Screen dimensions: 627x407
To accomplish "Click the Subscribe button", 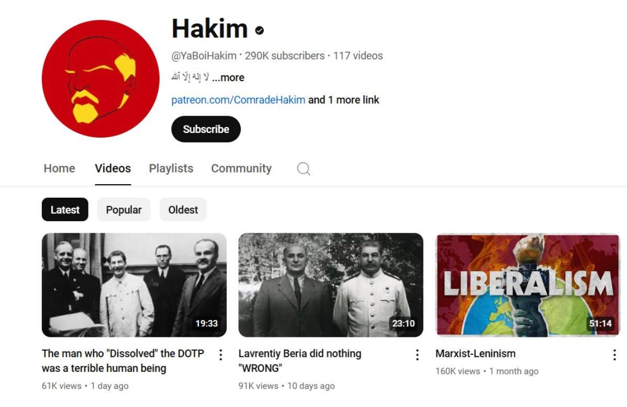I will (206, 129).
